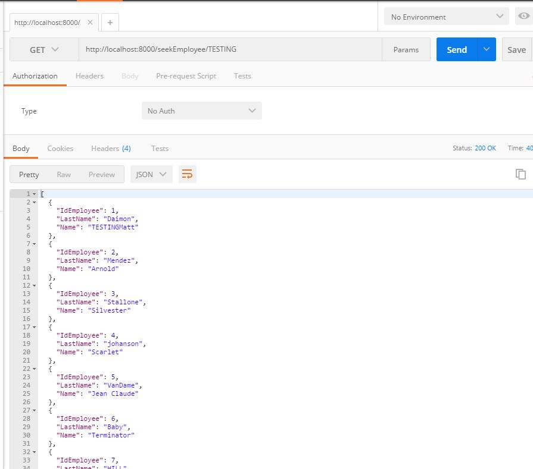Click the "TESTINGMatt" name value
The image size is (533, 469).
point(113,228)
